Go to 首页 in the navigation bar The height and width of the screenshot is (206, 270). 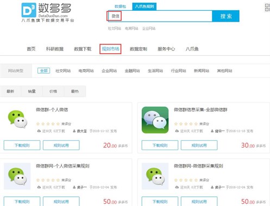tap(31, 49)
